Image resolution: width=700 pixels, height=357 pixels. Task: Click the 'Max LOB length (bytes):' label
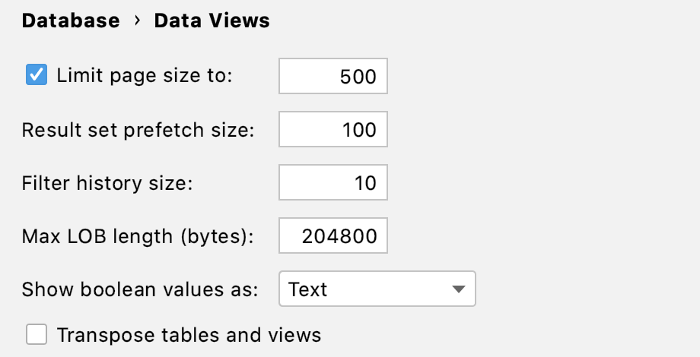click(138, 236)
